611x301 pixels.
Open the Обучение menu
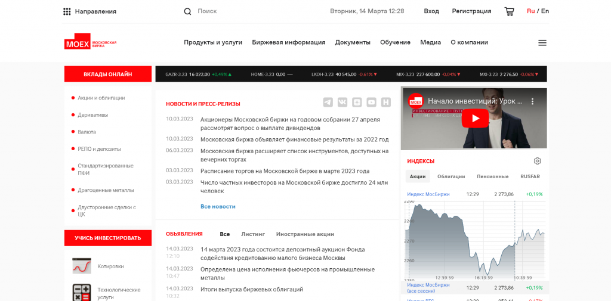pos(395,42)
